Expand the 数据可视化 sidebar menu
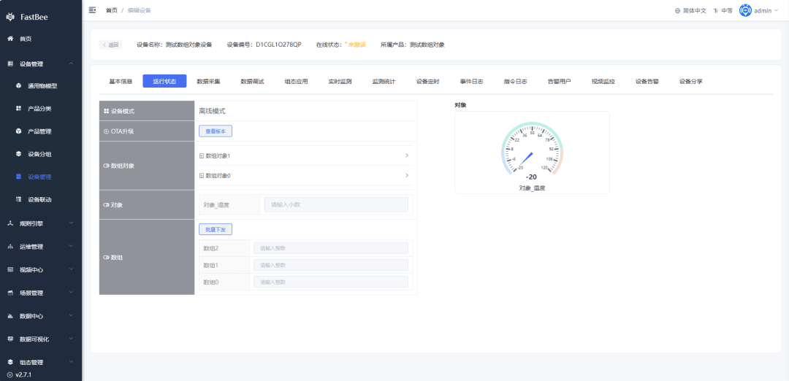This screenshot has width=789, height=381. click(71, 339)
